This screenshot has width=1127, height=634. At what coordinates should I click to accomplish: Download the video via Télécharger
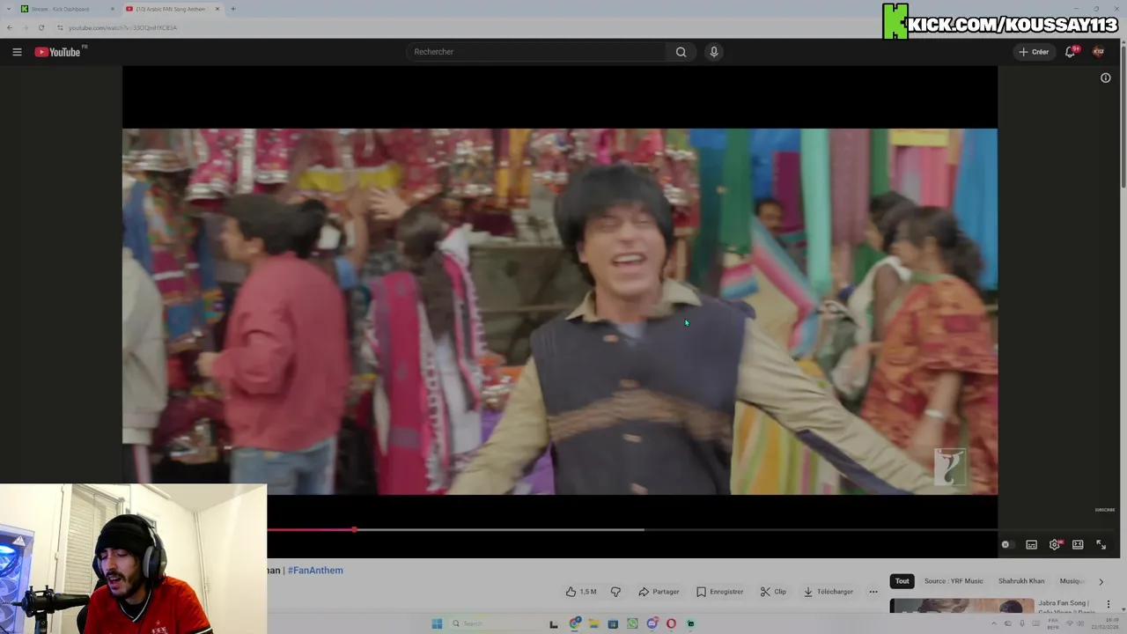pyautogui.click(x=828, y=592)
